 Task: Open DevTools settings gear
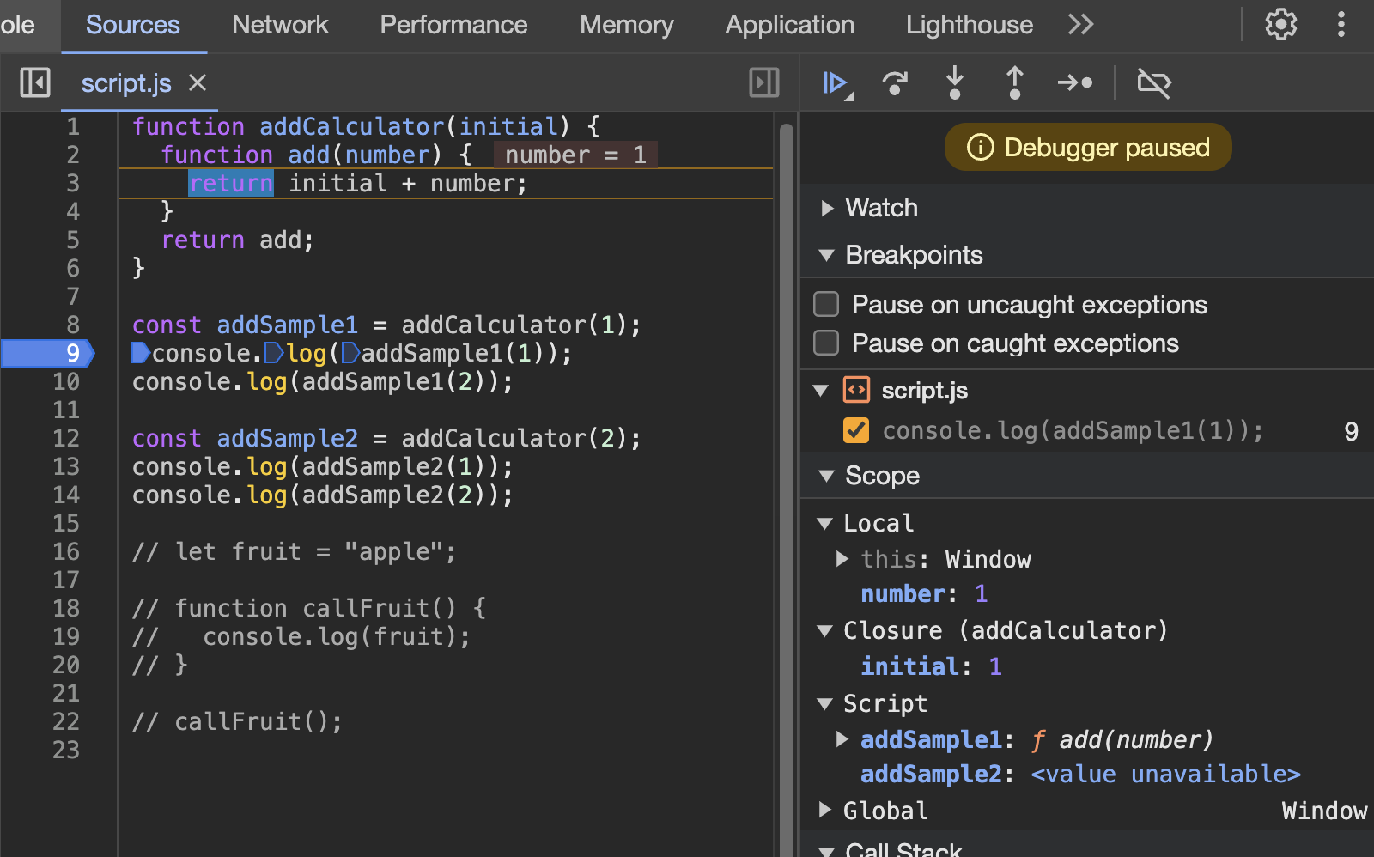click(1280, 25)
